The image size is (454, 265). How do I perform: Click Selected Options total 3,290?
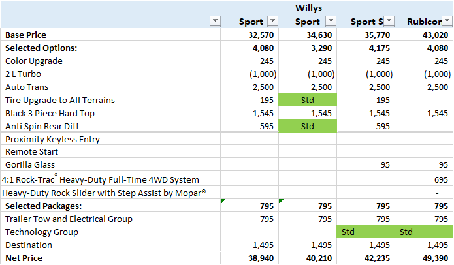[321, 48]
